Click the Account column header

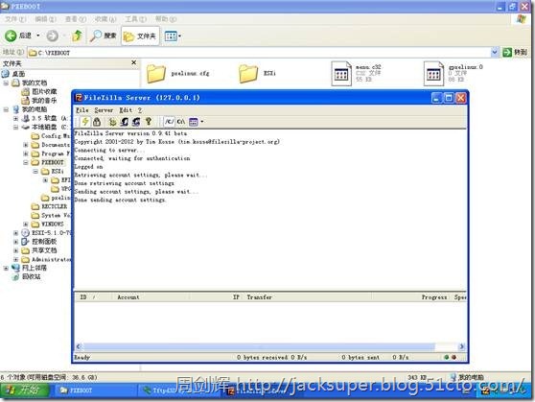point(151,297)
